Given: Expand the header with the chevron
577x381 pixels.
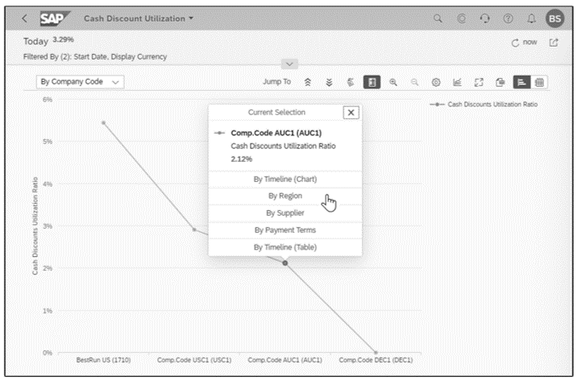Looking at the screenshot, I should (x=289, y=64).
